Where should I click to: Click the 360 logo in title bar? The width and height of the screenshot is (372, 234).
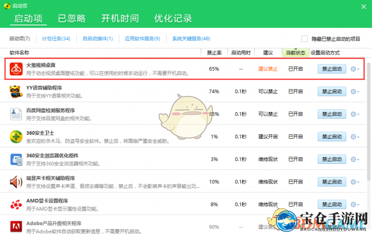pos(7,6)
